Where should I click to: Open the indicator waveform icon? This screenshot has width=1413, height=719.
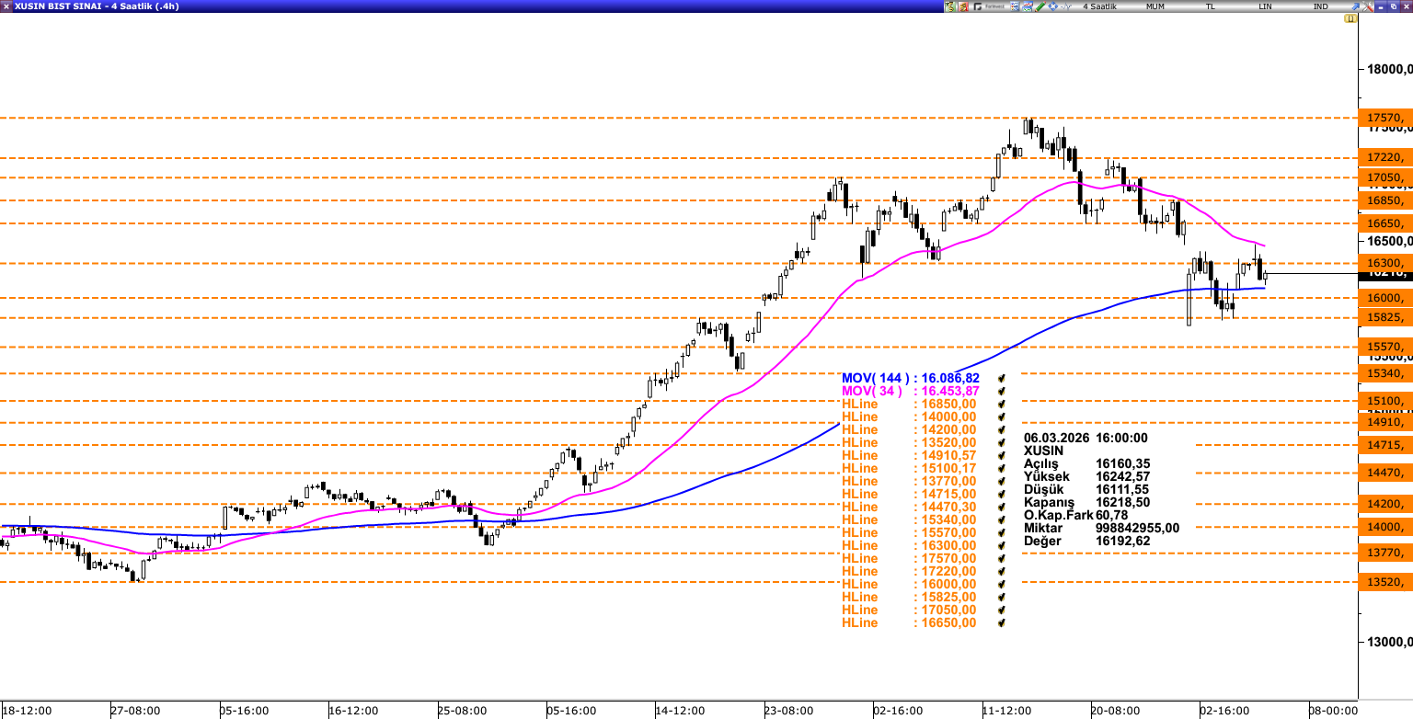point(1066,6)
